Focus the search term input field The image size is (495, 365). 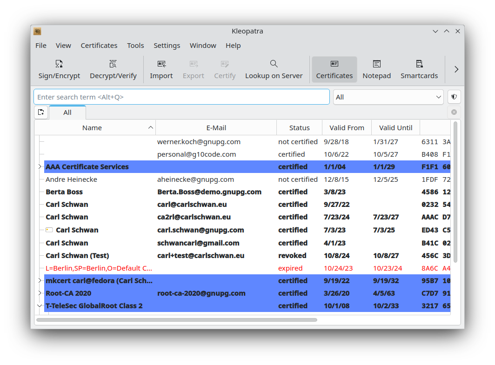pos(181,97)
